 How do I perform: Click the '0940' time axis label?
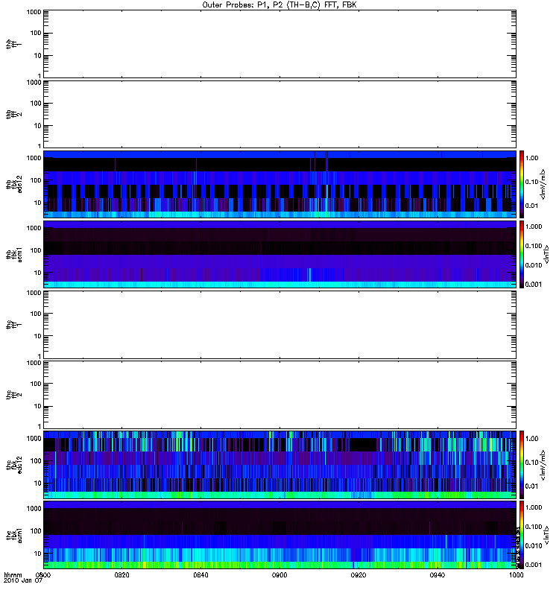click(x=438, y=575)
